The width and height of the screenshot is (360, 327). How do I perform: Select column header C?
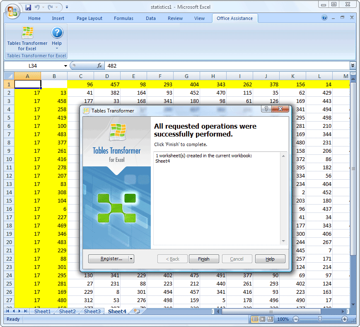(x=81, y=76)
